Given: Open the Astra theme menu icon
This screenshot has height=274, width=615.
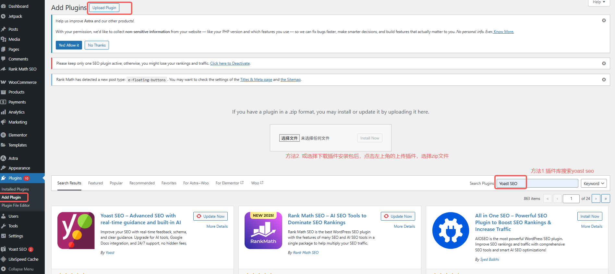Looking at the screenshot, I should pyautogui.click(x=3, y=158).
